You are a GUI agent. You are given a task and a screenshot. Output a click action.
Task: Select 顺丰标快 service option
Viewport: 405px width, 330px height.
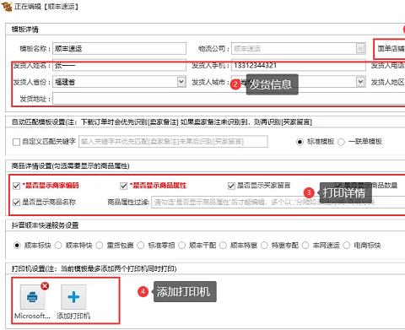click(x=17, y=246)
